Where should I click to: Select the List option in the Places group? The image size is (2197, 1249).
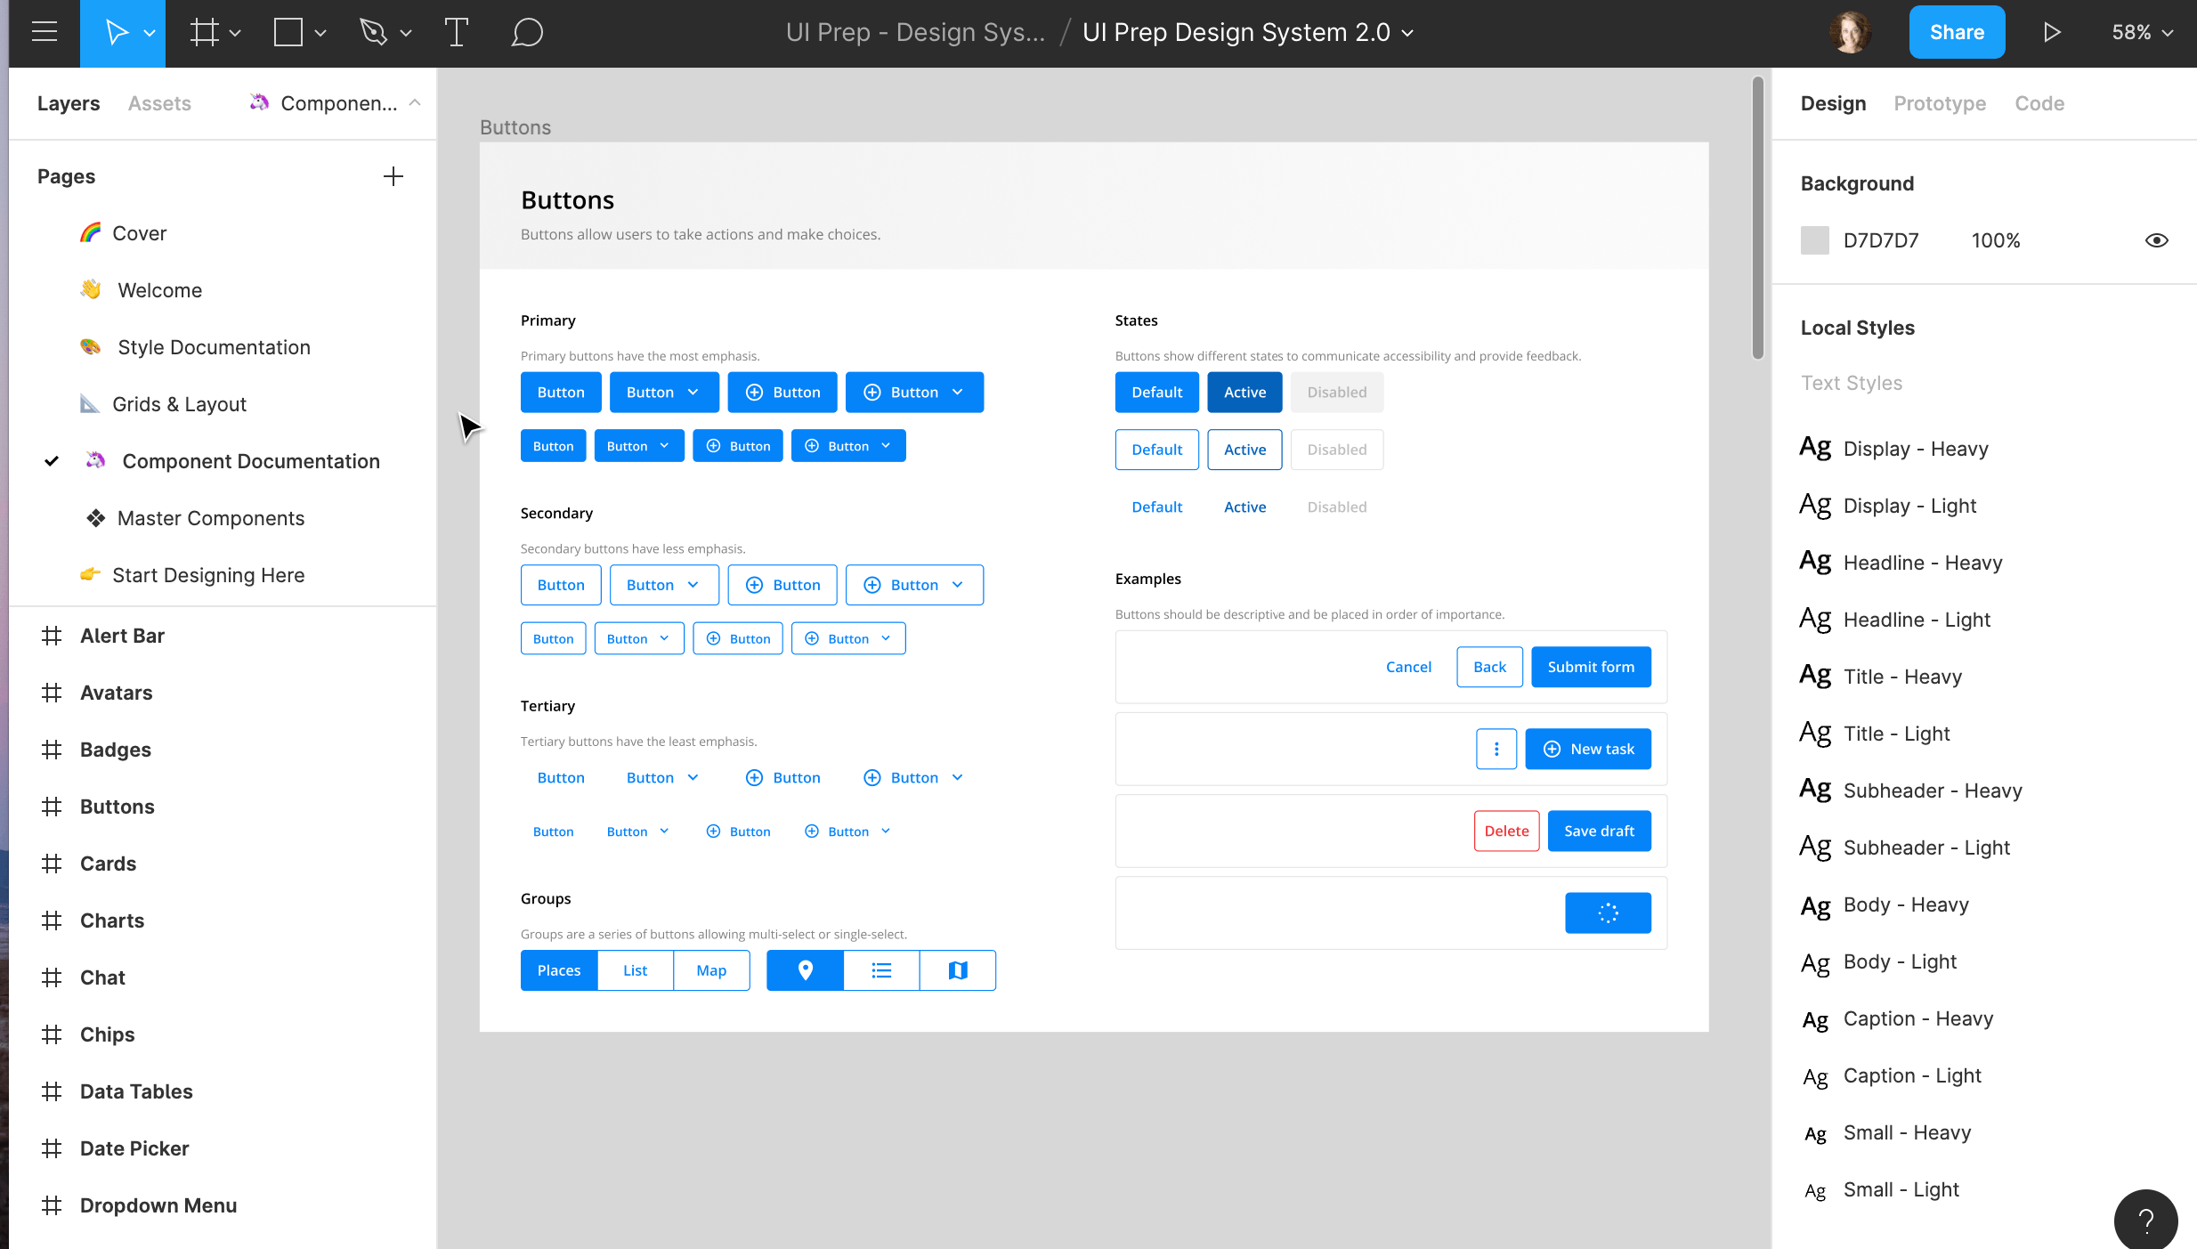(x=635, y=970)
